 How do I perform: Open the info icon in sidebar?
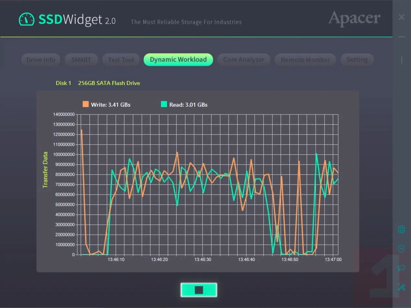(x=402, y=60)
